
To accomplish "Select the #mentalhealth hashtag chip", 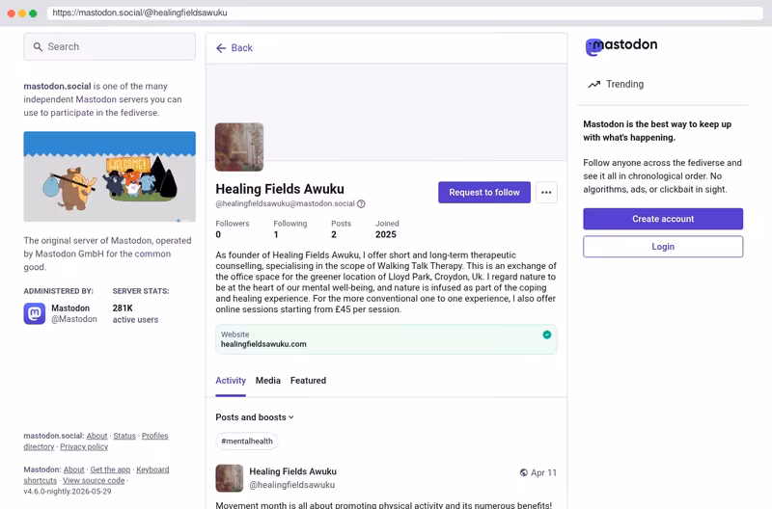I will (247, 442).
